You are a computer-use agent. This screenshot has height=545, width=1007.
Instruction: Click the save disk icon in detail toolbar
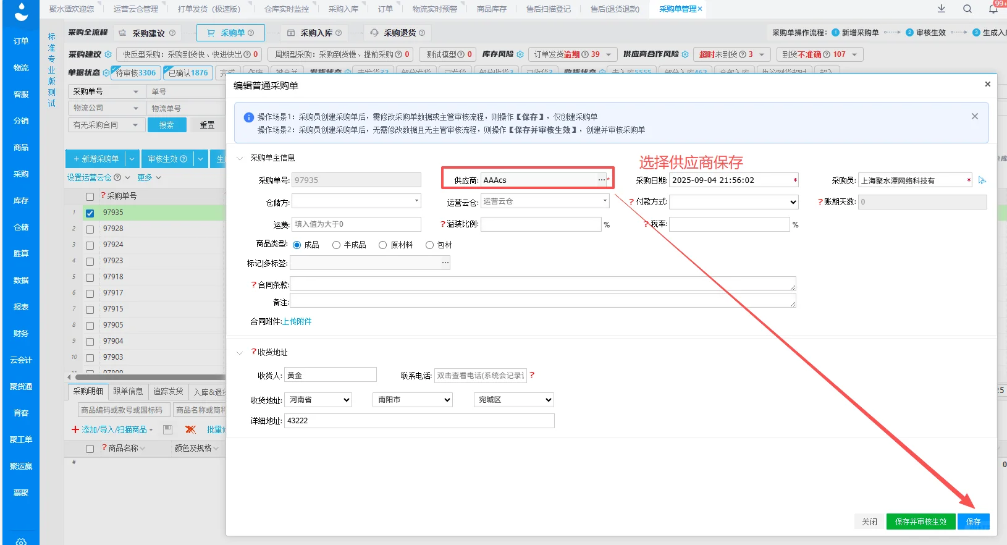[167, 429]
